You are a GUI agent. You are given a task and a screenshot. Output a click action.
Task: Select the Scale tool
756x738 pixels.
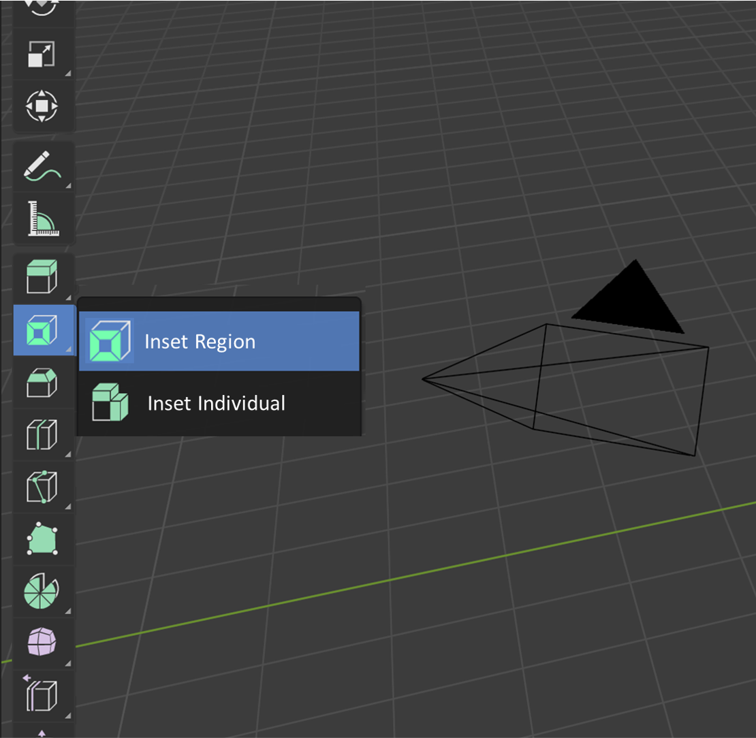click(x=43, y=54)
